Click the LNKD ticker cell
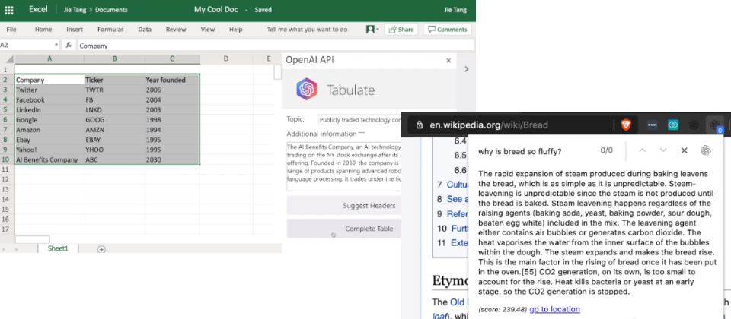Image resolution: width=731 pixels, height=319 pixels. click(115, 109)
